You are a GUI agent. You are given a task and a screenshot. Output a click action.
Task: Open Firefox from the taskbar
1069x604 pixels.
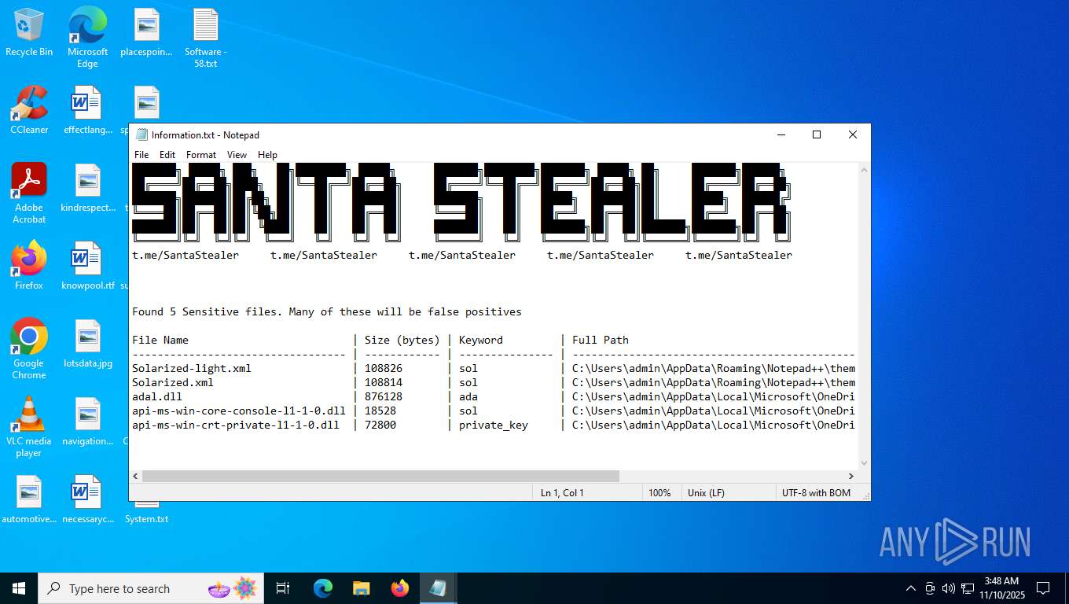coord(400,588)
